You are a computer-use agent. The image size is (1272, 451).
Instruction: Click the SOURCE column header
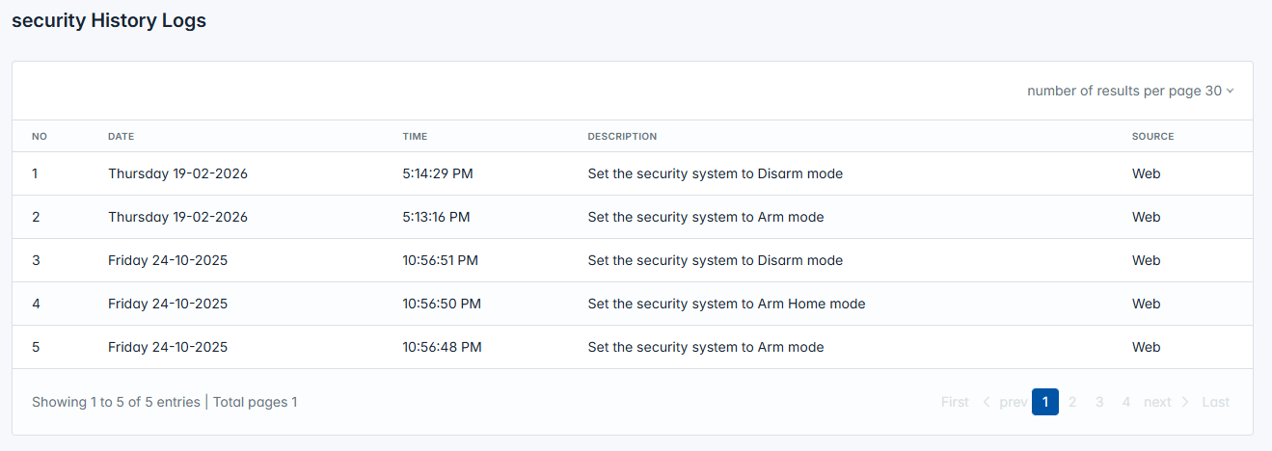coord(1152,137)
